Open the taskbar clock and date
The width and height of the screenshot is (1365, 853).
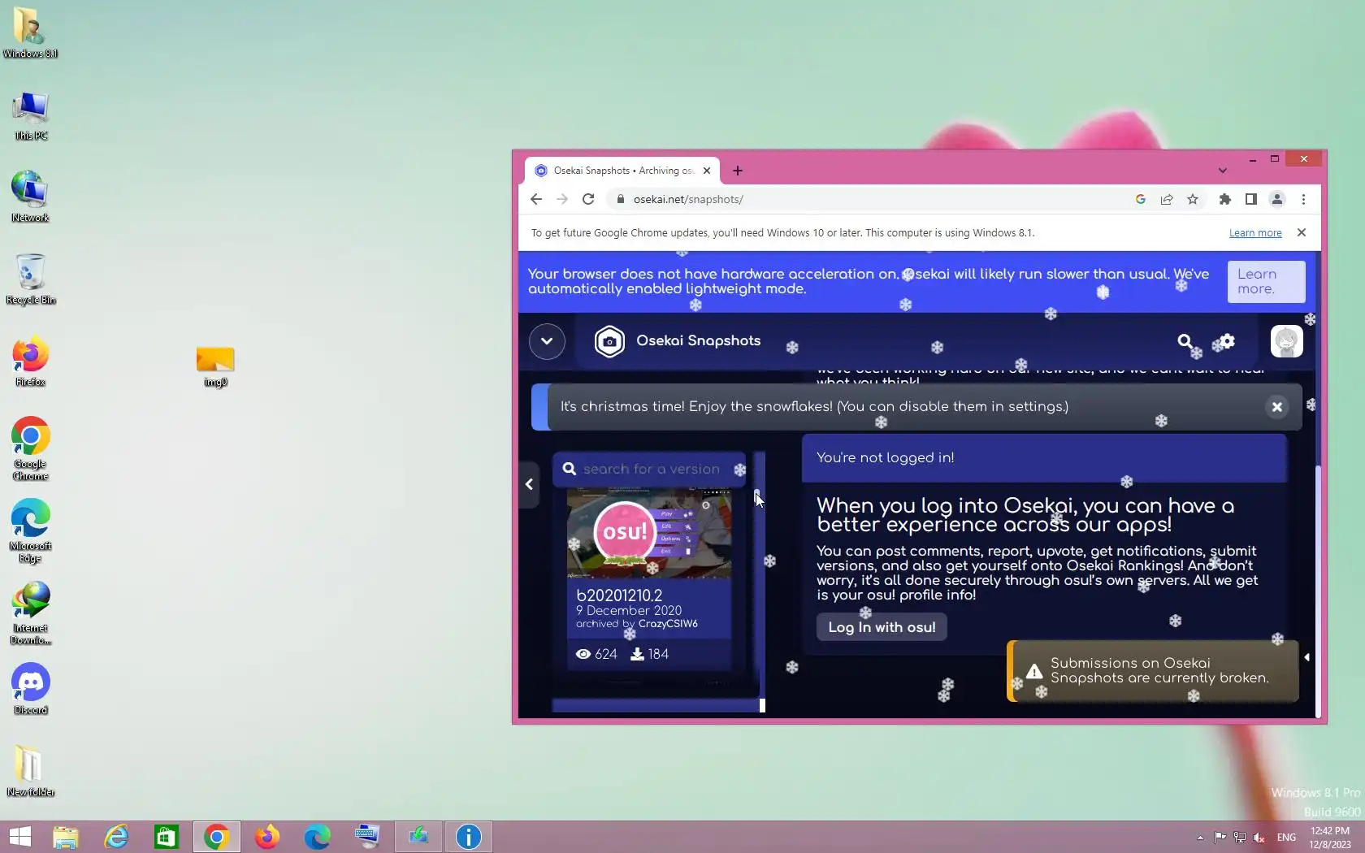click(1330, 838)
